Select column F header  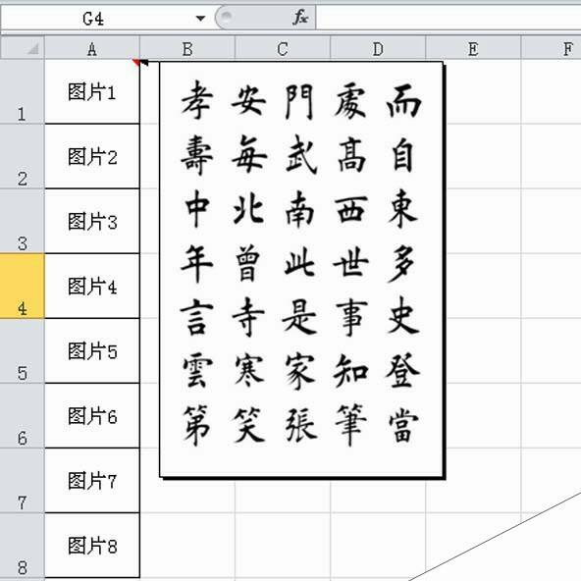click(552, 49)
